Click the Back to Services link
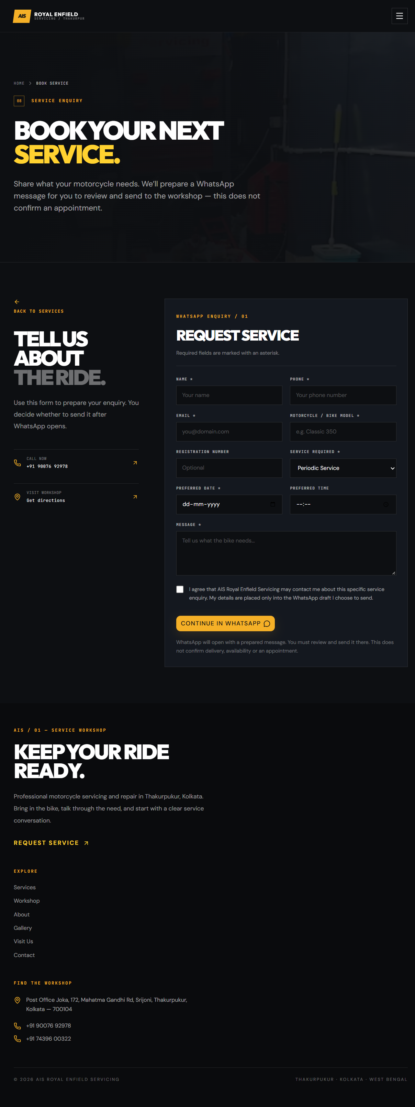This screenshot has height=1107, width=415. [x=38, y=311]
